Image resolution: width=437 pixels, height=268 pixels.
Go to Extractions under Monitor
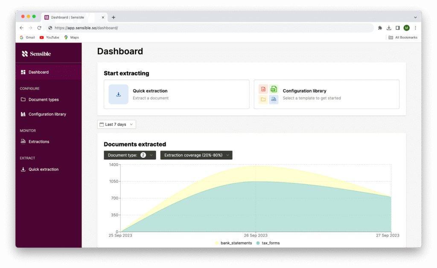pyautogui.click(x=38, y=141)
